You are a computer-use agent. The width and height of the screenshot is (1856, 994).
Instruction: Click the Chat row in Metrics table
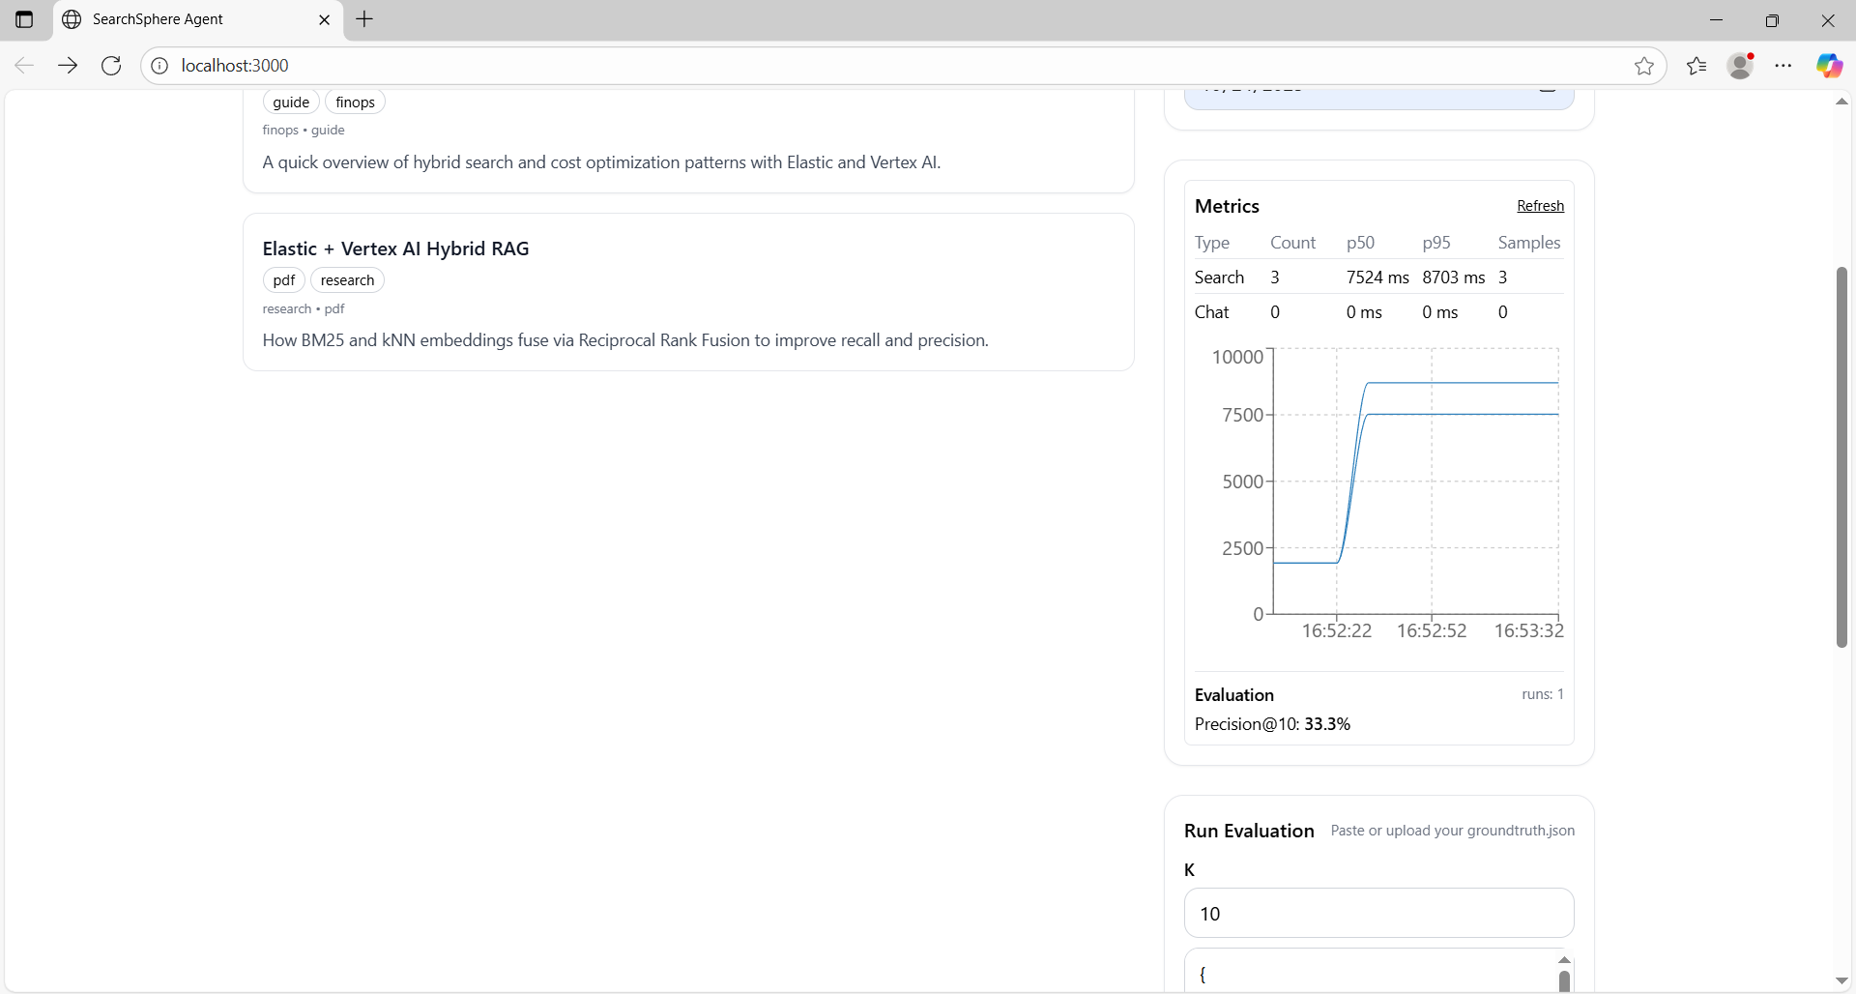click(x=1378, y=312)
